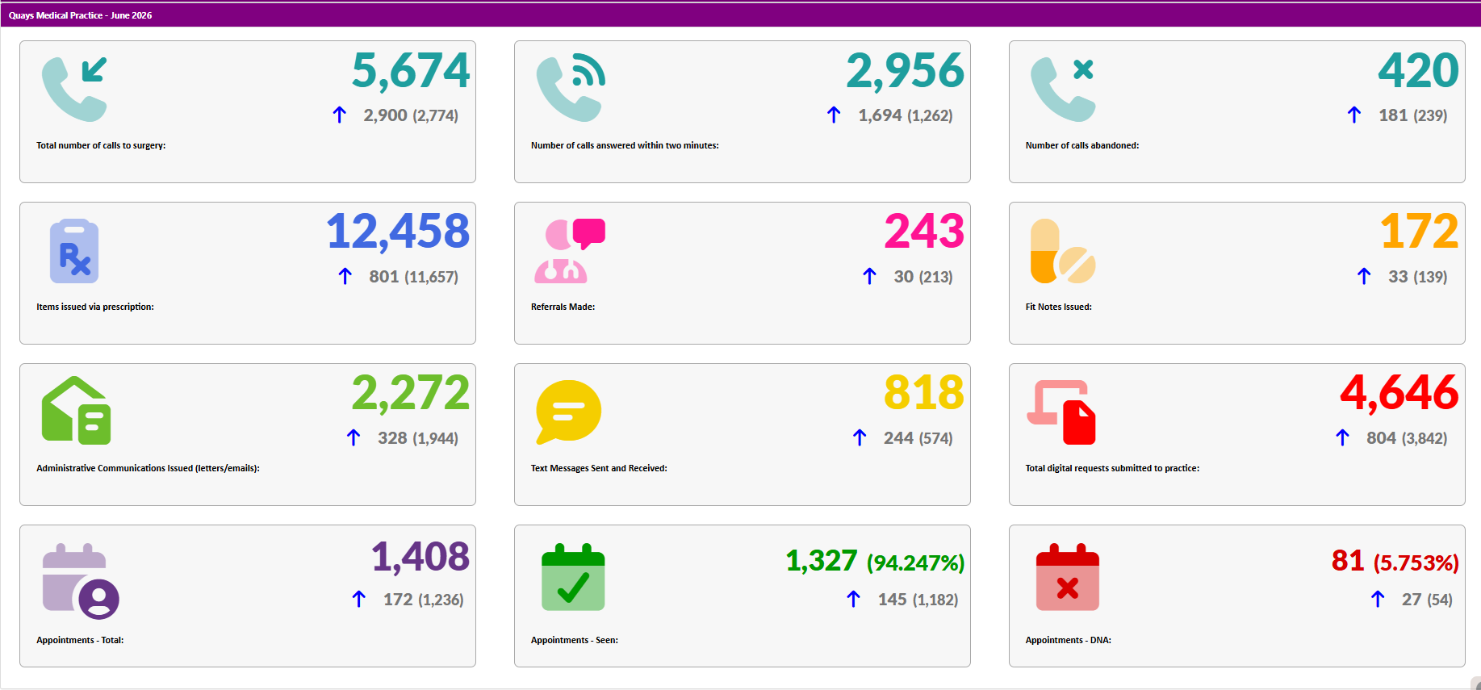Viewport: 1481px width, 690px height.
Task: Click the abandoned calls phone icon
Action: pos(1063,89)
